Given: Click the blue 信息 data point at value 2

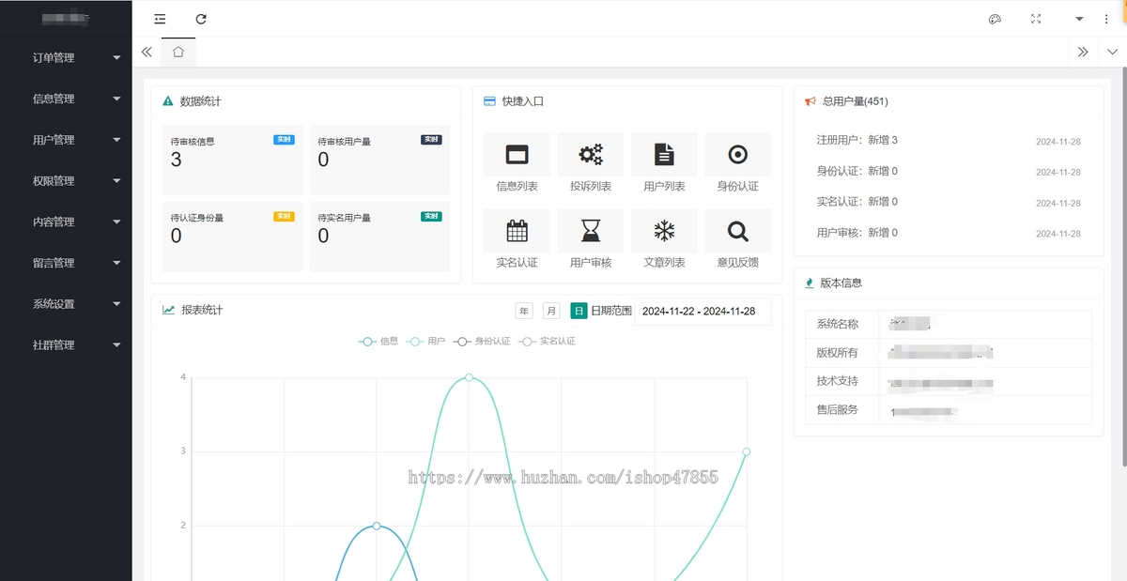Looking at the screenshot, I should pyautogui.click(x=377, y=526).
